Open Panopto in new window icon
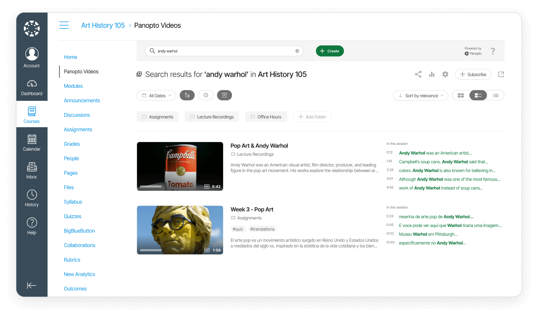The height and width of the screenshot is (317, 538). 501,74
